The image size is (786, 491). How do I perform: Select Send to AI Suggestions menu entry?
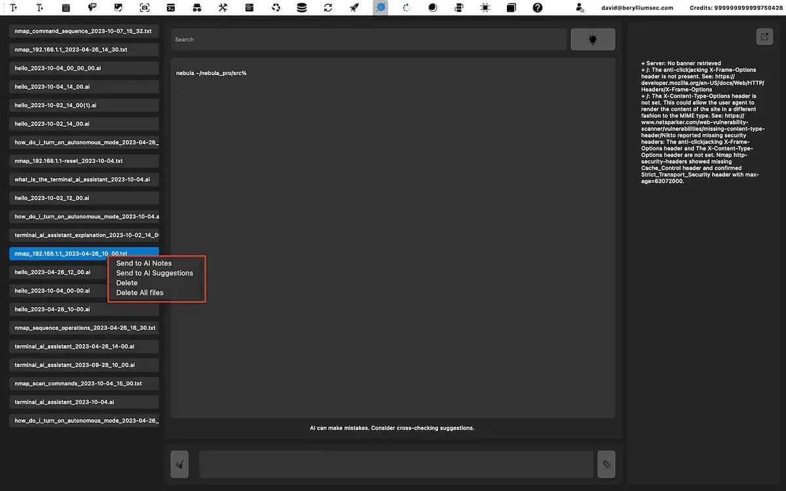click(155, 273)
